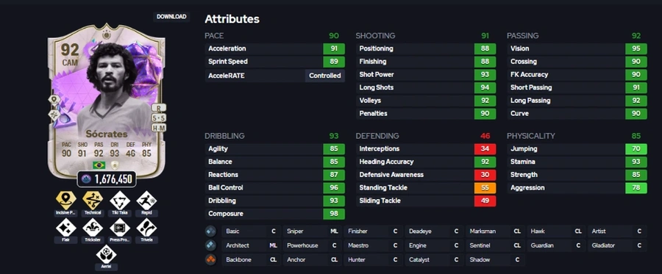Select the Shadow chemistry style

495,259
